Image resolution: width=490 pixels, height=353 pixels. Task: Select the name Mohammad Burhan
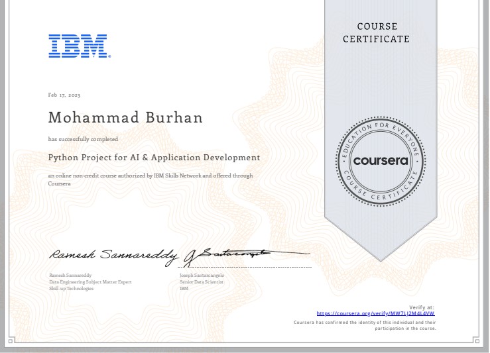(125, 118)
